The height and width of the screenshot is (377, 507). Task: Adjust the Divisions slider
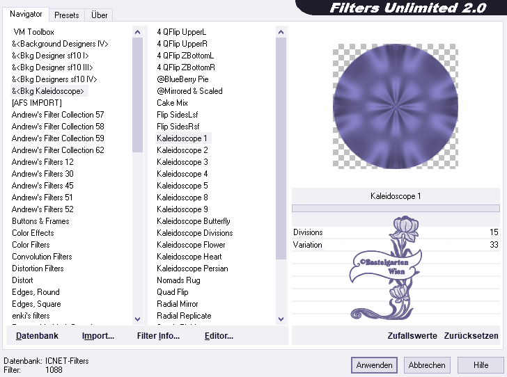tap(396, 232)
